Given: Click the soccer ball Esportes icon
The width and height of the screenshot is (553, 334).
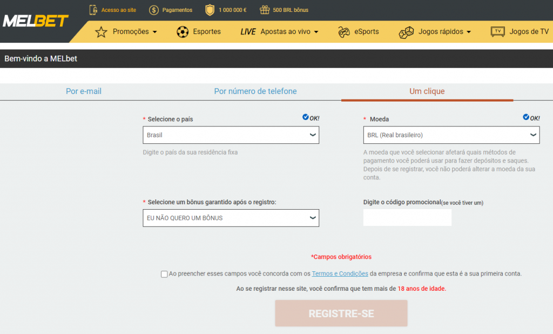Looking at the screenshot, I should click(183, 32).
